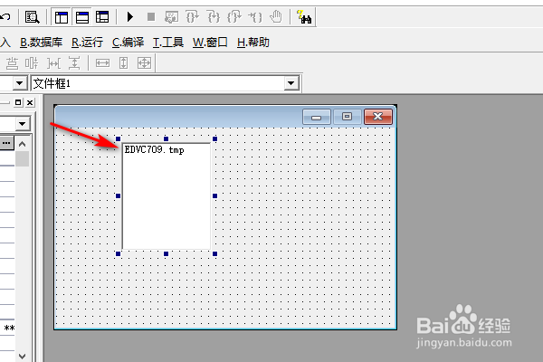The image size is (543, 362).
Task: Click the stop square icon in toolbar
Action: point(151,16)
